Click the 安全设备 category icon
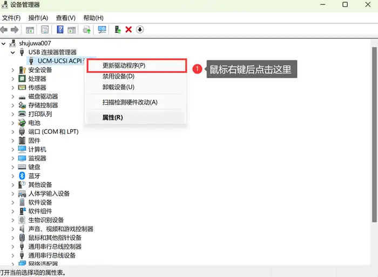This screenshot has width=378, height=277. (22, 70)
